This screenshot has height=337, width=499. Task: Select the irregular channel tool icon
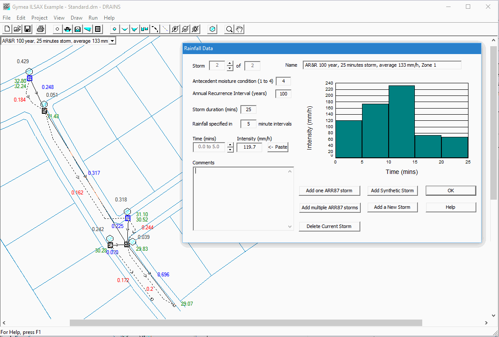(x=135, y=29)
